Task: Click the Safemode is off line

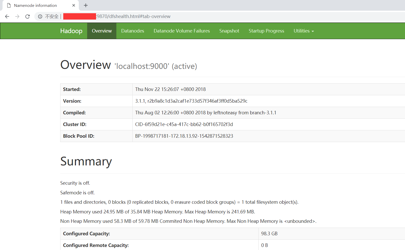Action: click(77, 193)
